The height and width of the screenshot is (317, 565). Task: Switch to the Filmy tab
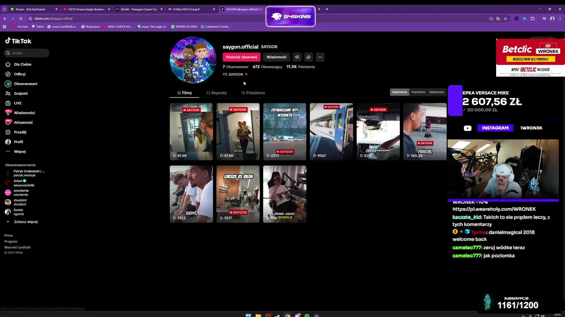click(x=185, y=93)
